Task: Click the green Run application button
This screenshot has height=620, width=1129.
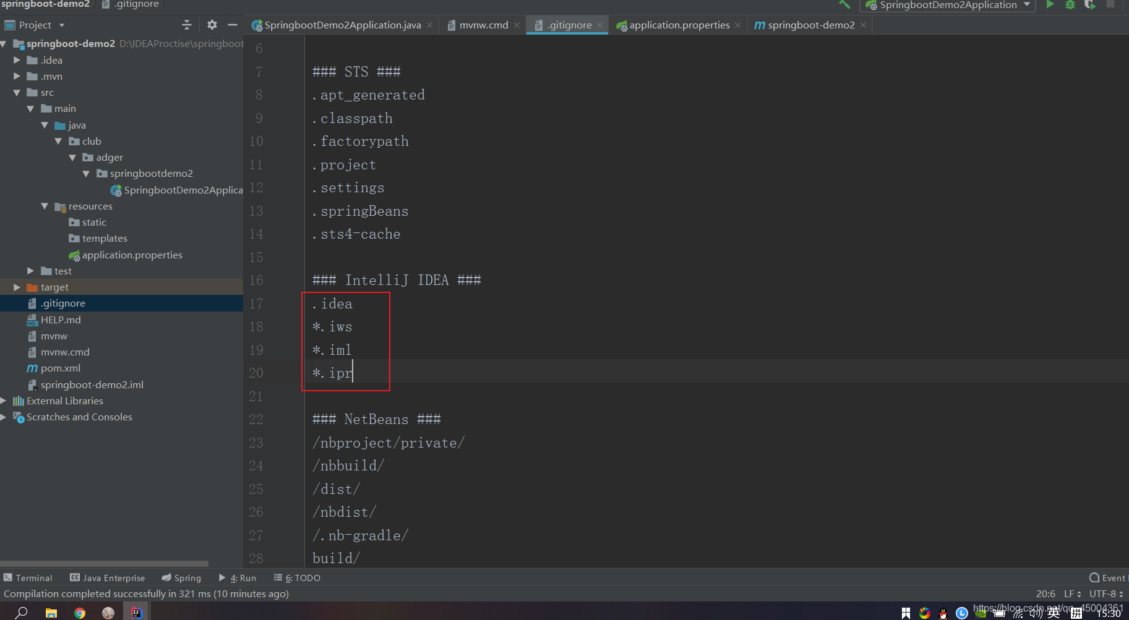Action: [1050, 5]
